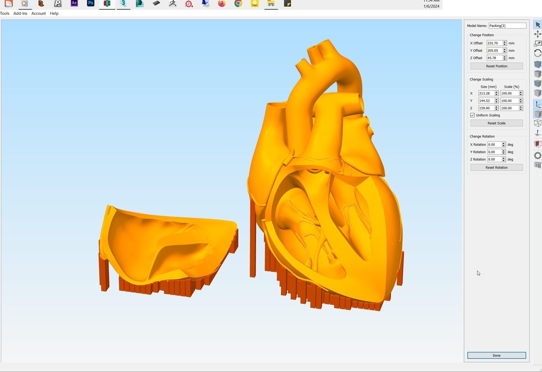Viewport: 542px width, 372px height.
Task: Toggle wireframe cube rendering
Action: [538, 123]
